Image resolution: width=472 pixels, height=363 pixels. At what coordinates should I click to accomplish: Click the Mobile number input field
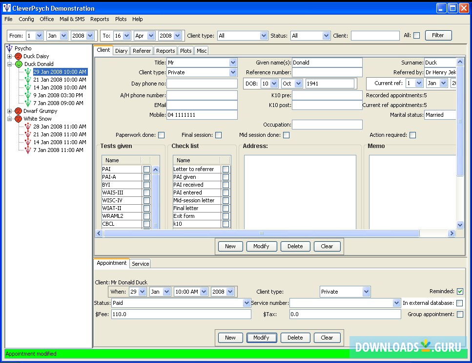point(202,115)
